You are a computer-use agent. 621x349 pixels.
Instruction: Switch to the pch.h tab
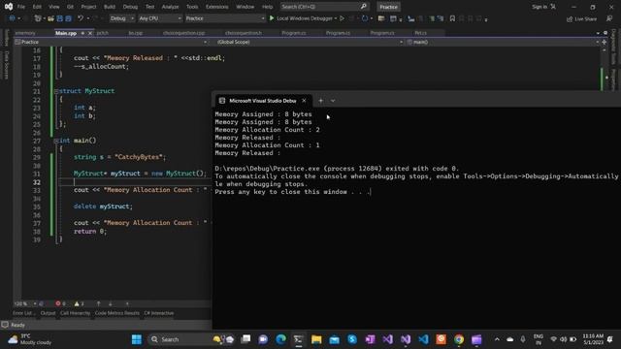point(103,33)
